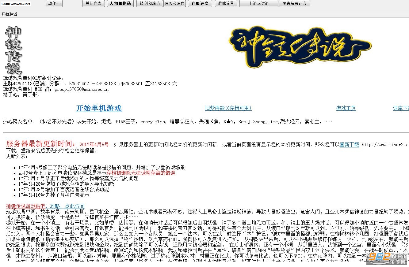Click 存取进度 to save or load
Viewport: 409px width, 267px height.
click(x=200, y=4)
